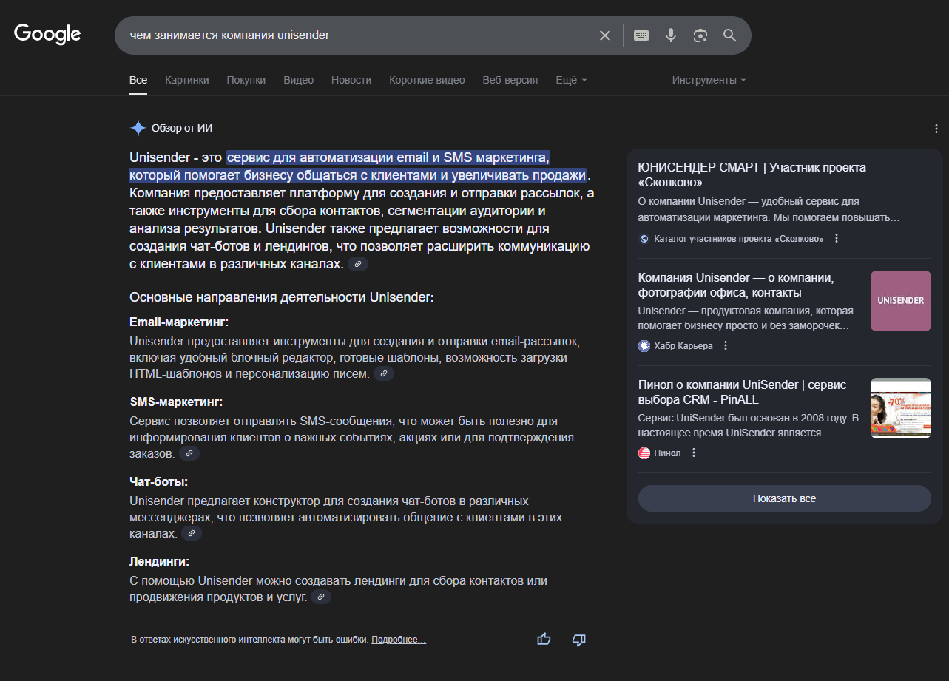Viewport: 949px width, 681px height.
Task: Open three-dot menu beside Сколково catalog source
Action: click(x=837, y=238)
